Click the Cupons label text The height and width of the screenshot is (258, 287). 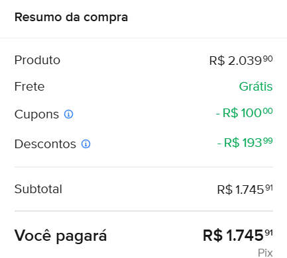coord(36,114)
